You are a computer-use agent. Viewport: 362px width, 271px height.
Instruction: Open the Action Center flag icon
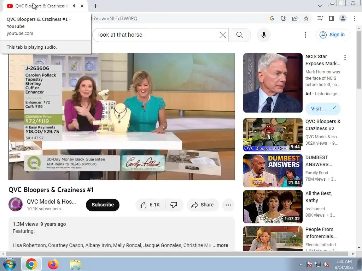309,264
